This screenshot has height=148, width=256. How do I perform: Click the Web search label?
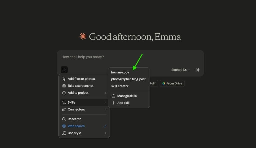point(76,126)
